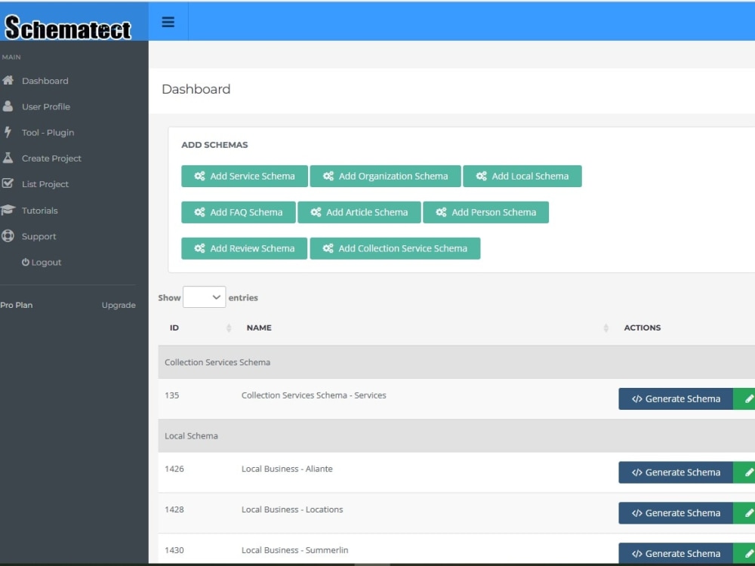Click the User Profile person icon

coord(8,106)
